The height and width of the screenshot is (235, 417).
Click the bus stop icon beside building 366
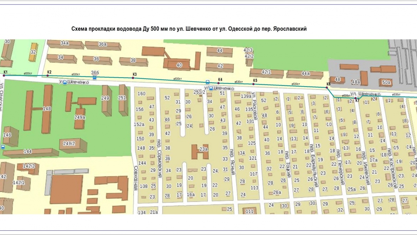94,77
